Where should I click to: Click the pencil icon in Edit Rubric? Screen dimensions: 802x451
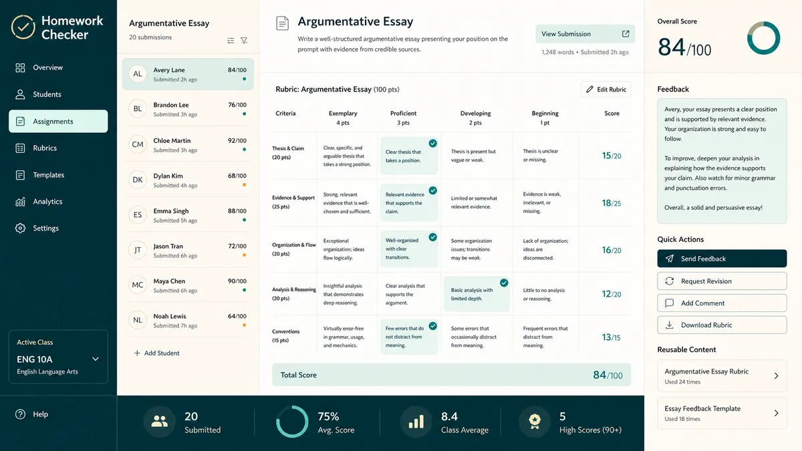pos(590,90)
